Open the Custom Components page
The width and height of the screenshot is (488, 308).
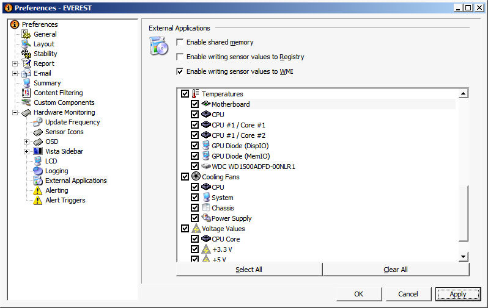pos(64,102)
